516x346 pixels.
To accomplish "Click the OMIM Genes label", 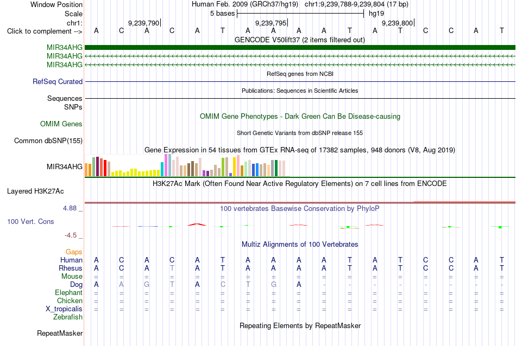I will pyautogui.click(x=61, y=124).
